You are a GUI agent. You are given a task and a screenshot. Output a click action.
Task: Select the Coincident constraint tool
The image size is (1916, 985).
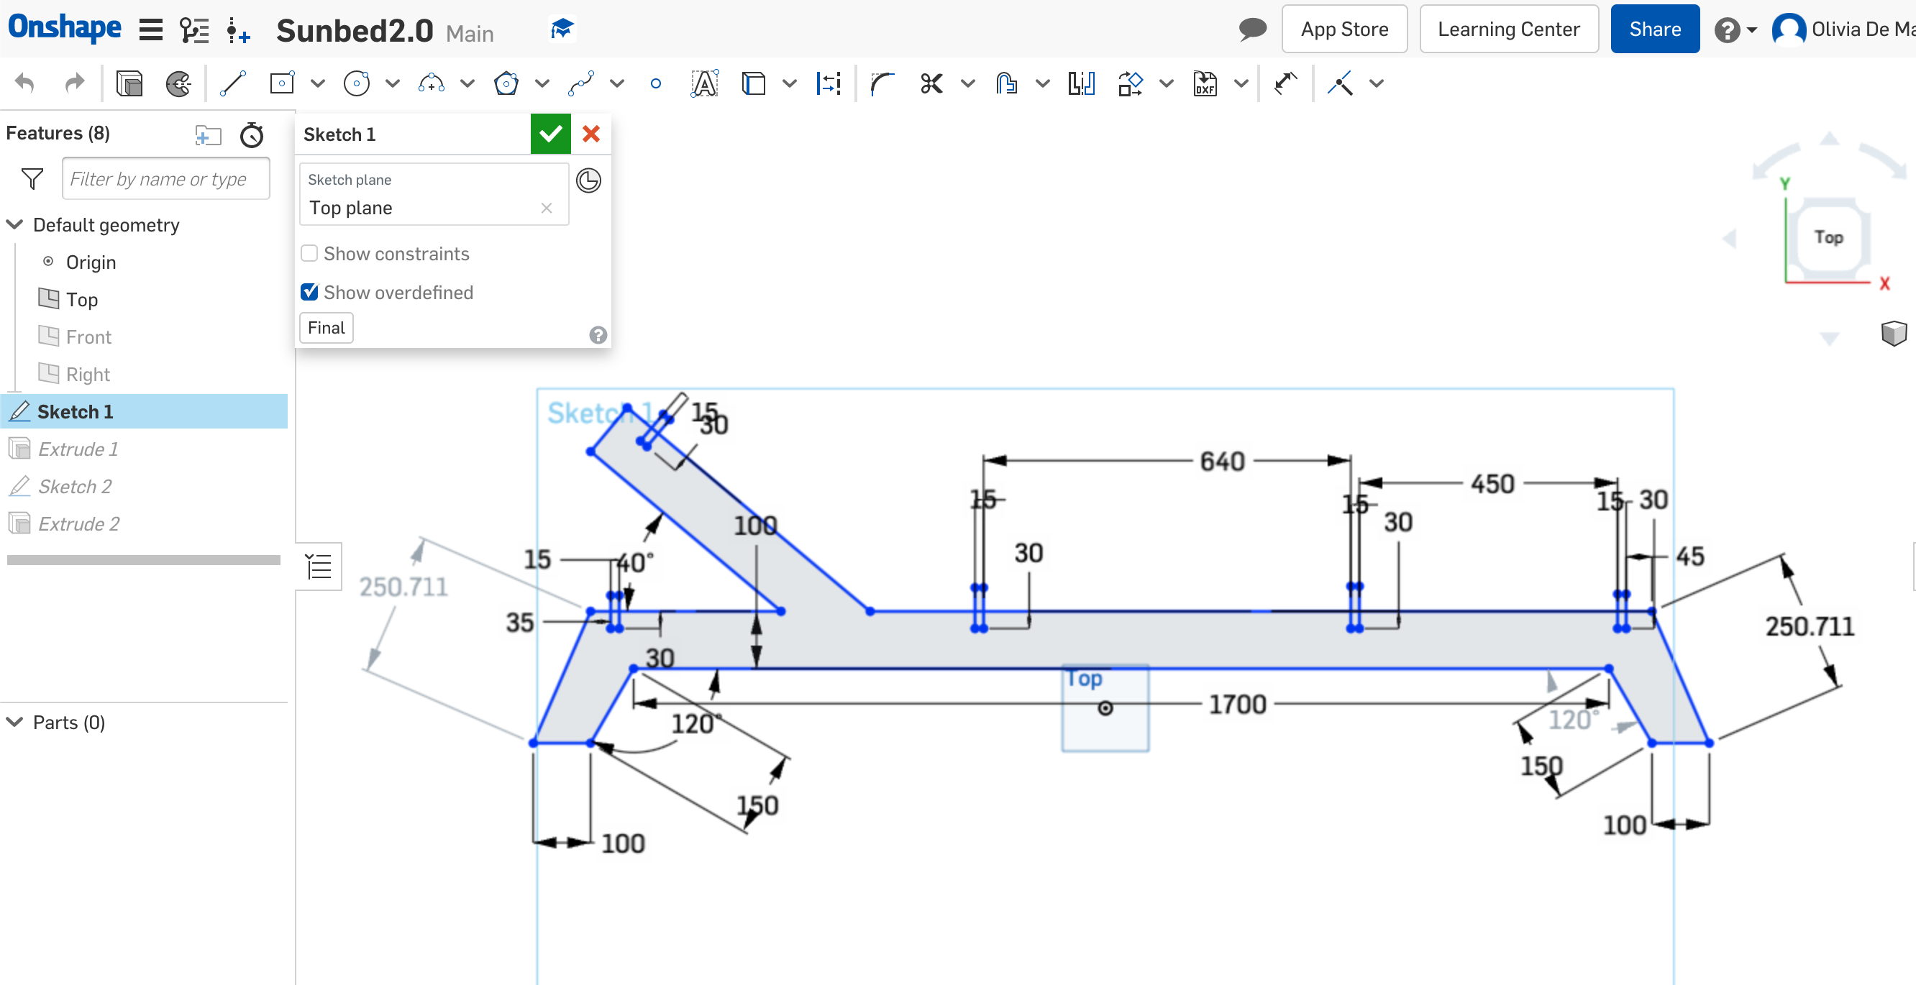click(1341, 83)
